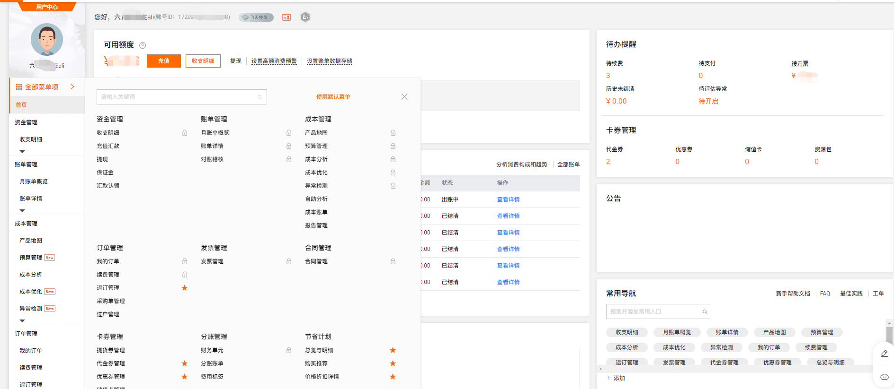Toggle lock pin for 产品地图
Viewport: 894px width, 389px height.
coord(393,133)
